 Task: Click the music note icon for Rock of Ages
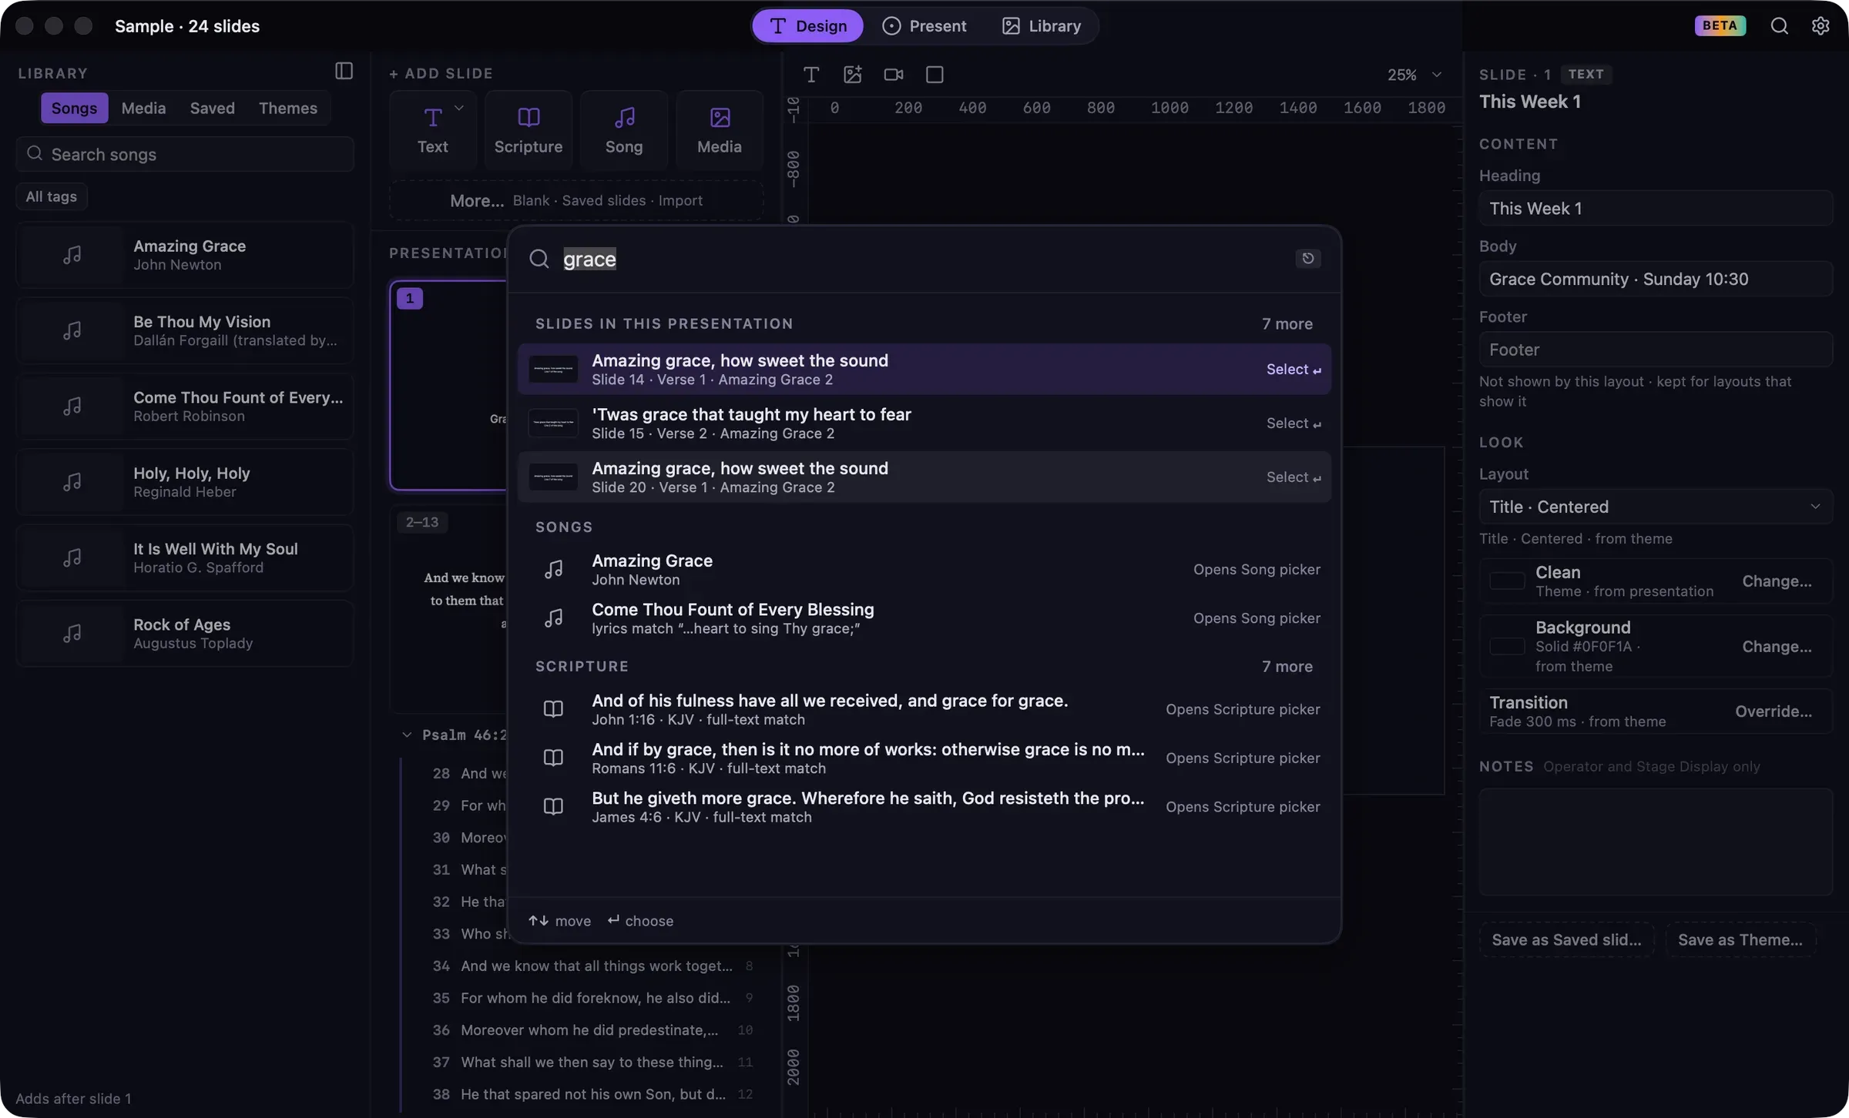72,633
